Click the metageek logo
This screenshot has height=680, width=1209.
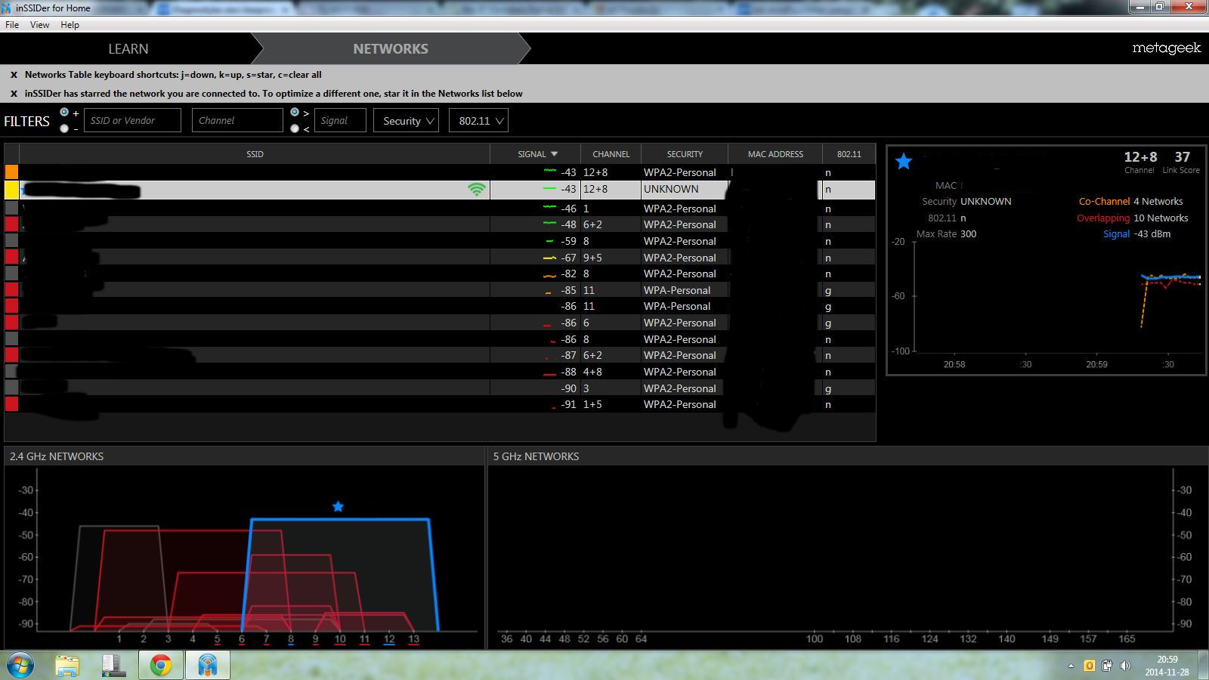click(1166, 48)
